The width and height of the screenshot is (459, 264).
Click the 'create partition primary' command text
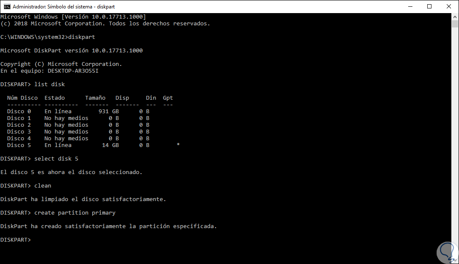click(x=75, y=212)
